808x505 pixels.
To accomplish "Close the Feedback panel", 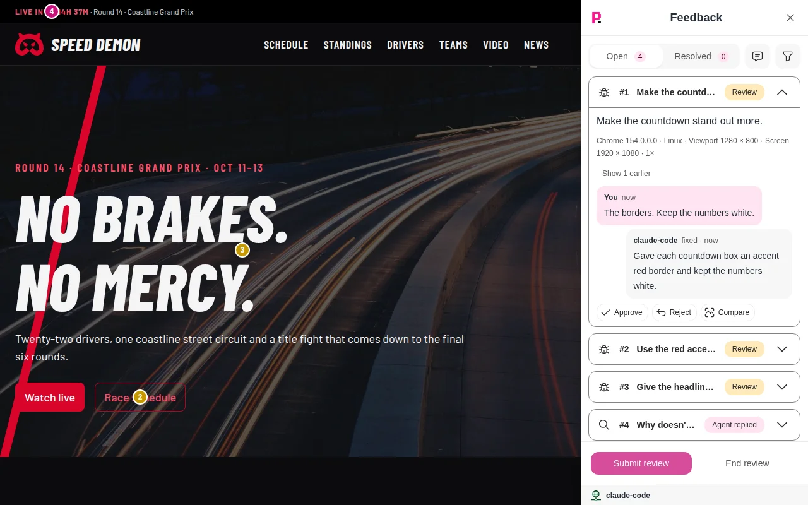I will coord(790,18).
